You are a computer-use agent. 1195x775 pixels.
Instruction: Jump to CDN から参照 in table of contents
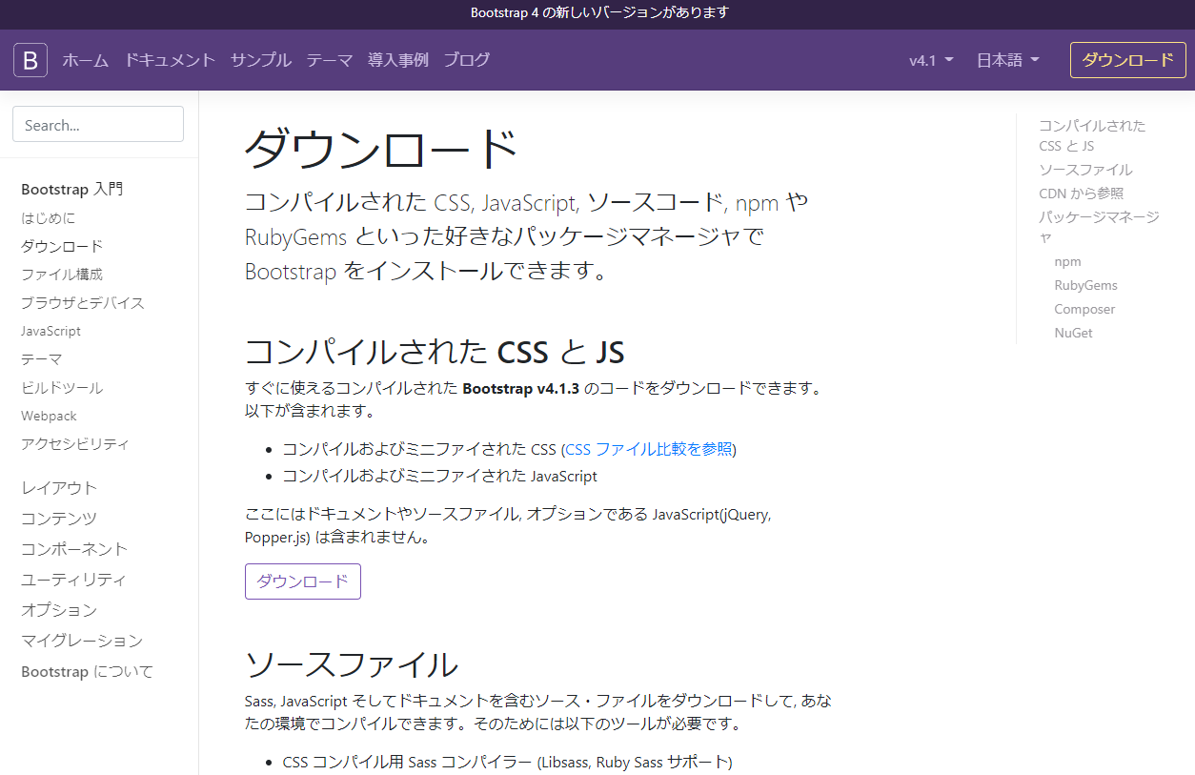point(1081,194)
